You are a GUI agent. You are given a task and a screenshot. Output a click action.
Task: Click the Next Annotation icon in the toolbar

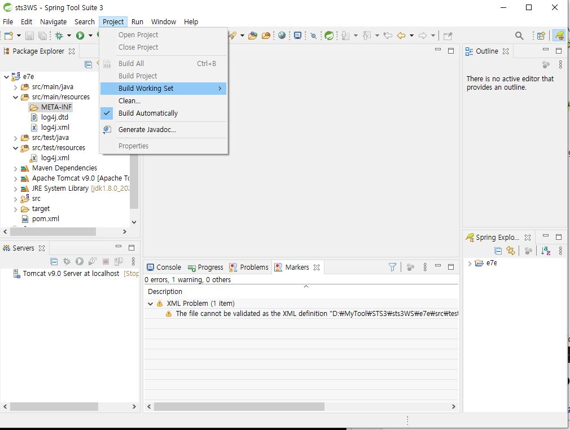[x=345, y=36]
